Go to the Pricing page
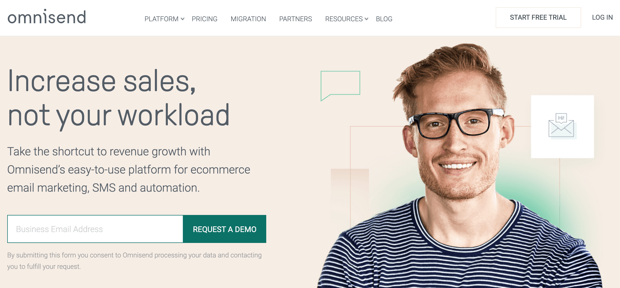 tap(205, 19)
